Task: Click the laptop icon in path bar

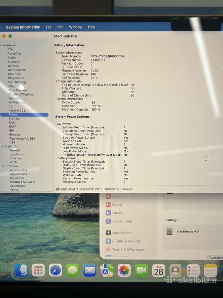Action: click(58, 189)
